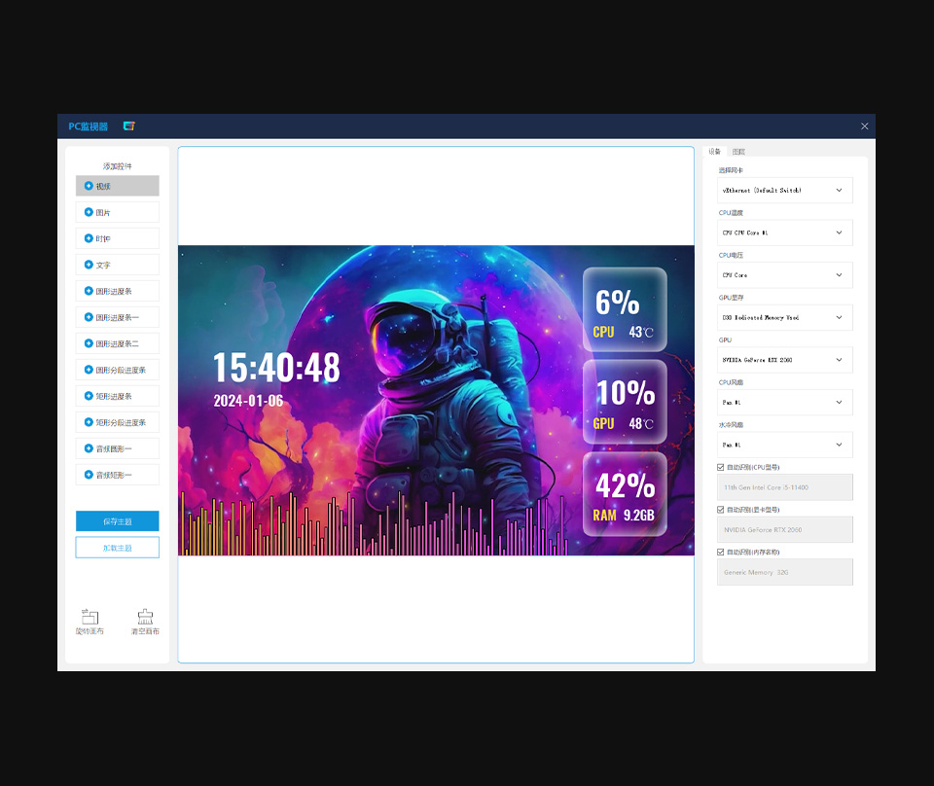Screen dimensions: 934x786
Task: Click the plus icon beside 时钟
Action: click(x=89, y=238)
